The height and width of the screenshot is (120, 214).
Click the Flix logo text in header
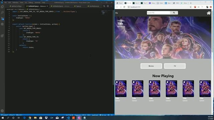pyautogui.click(x=116, y=13)
